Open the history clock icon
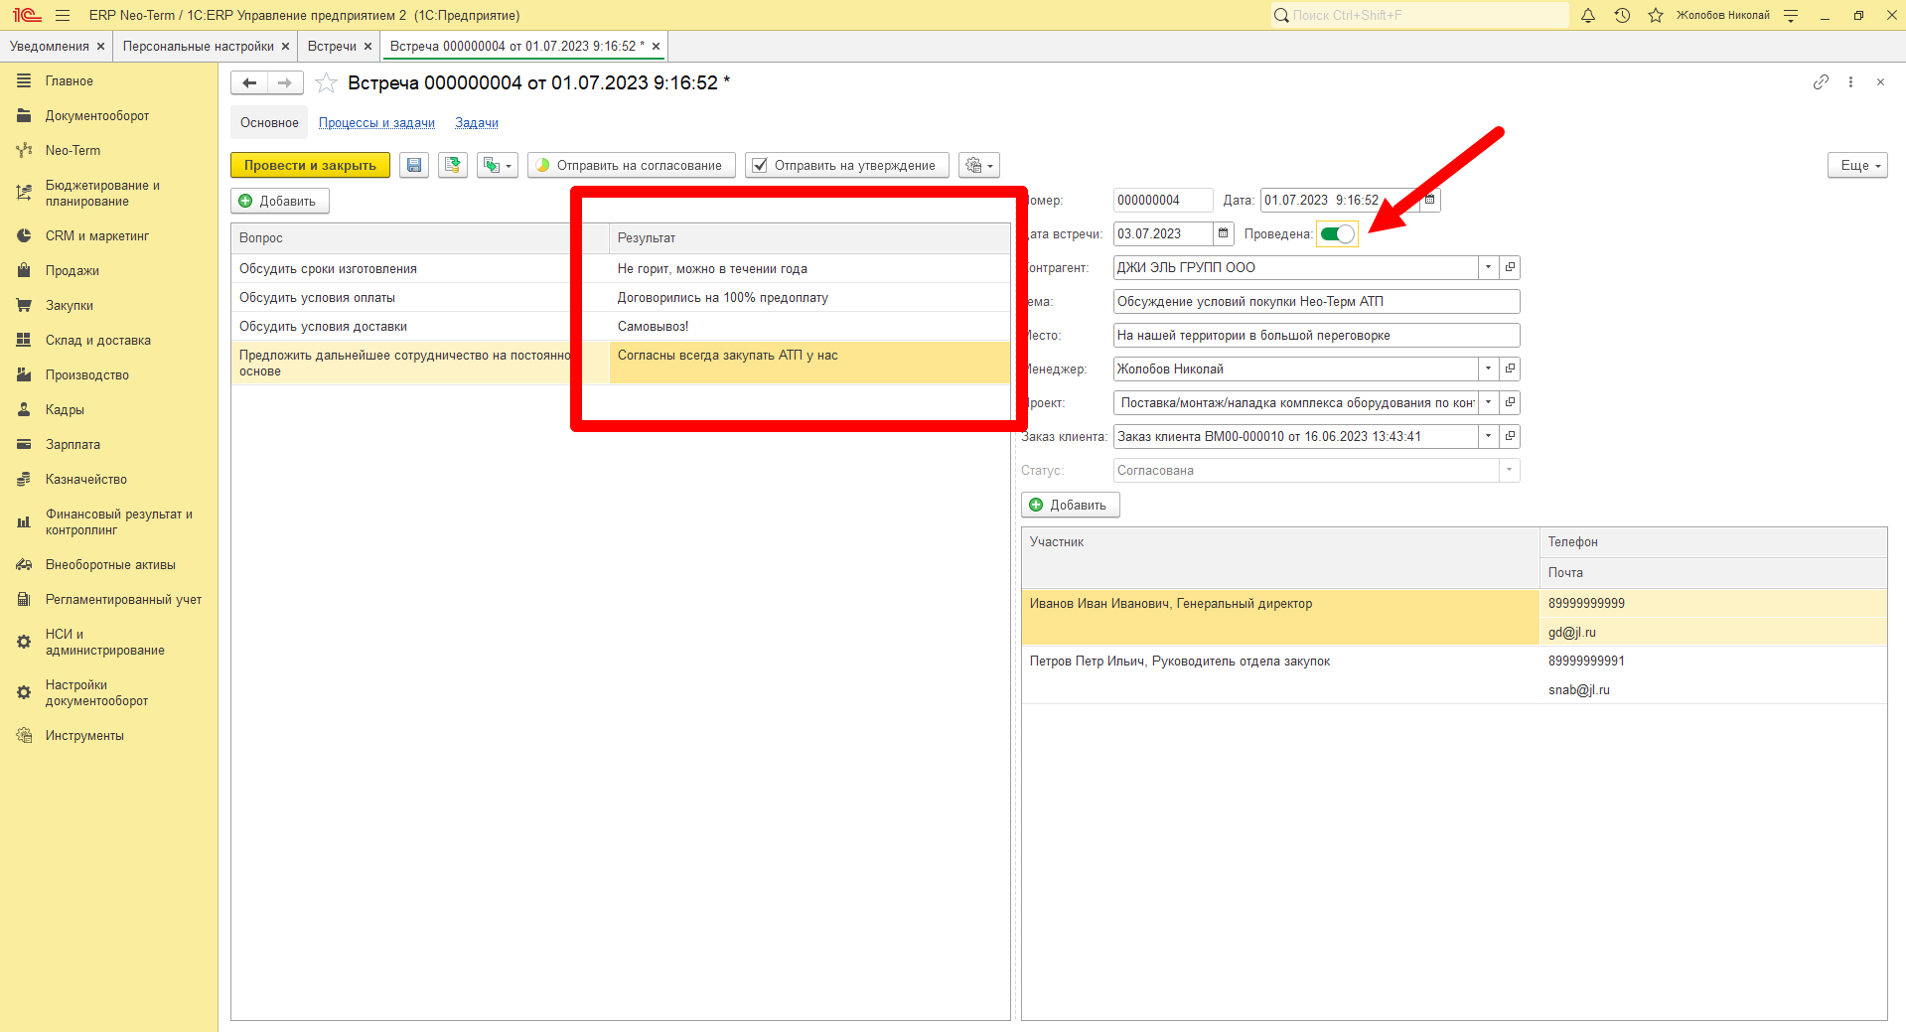 1622,15
